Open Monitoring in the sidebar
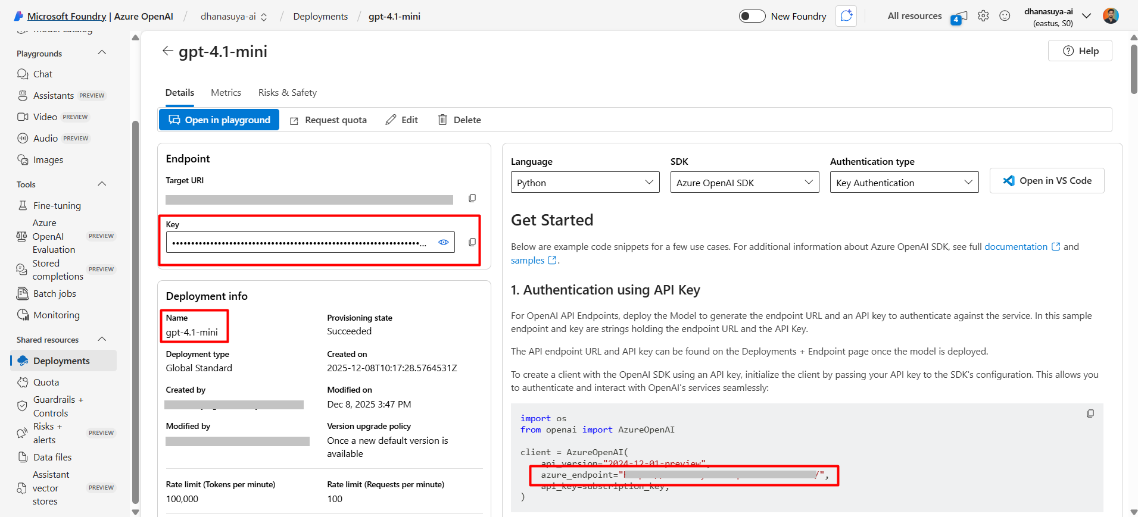Screen dimensions: 1138x517 coord(48,315)
